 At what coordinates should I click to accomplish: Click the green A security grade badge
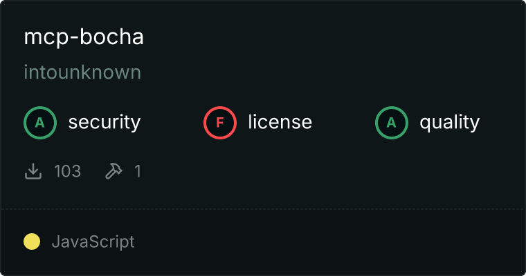tap(40, 123)
